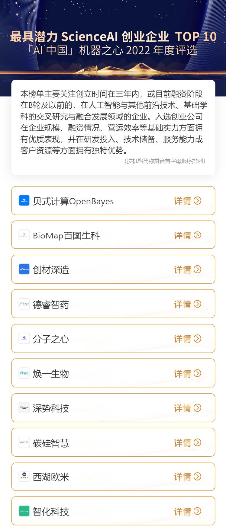View 详情 for 智化科技

click(187, 512)
